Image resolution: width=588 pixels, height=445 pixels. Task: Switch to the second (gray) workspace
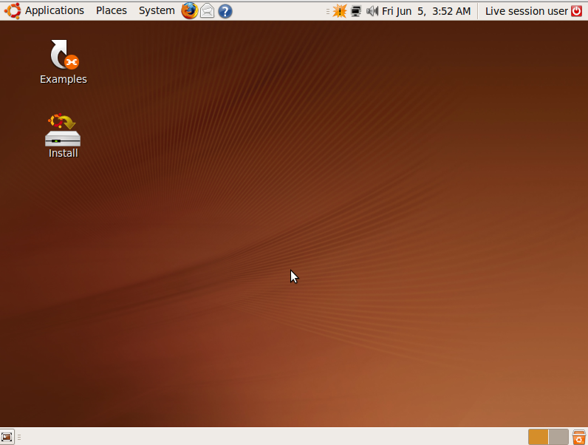558,437
